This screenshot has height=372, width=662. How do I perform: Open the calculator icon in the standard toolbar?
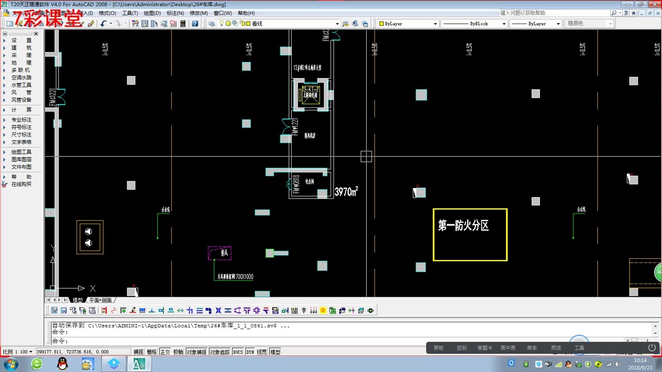[183, 24]
